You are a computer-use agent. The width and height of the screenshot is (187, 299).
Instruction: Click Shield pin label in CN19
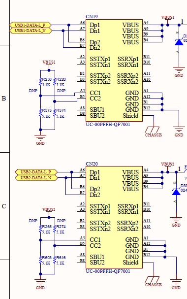[x=130, y=116]
